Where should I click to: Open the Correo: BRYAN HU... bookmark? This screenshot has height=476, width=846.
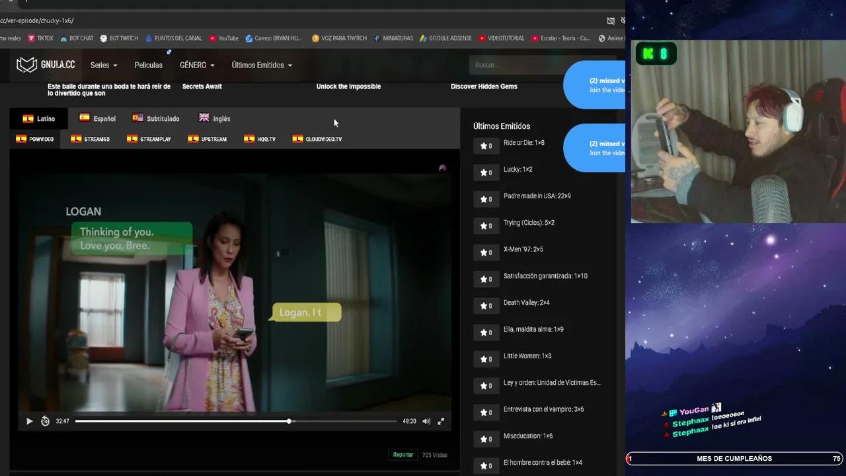(x=273, y=38)
